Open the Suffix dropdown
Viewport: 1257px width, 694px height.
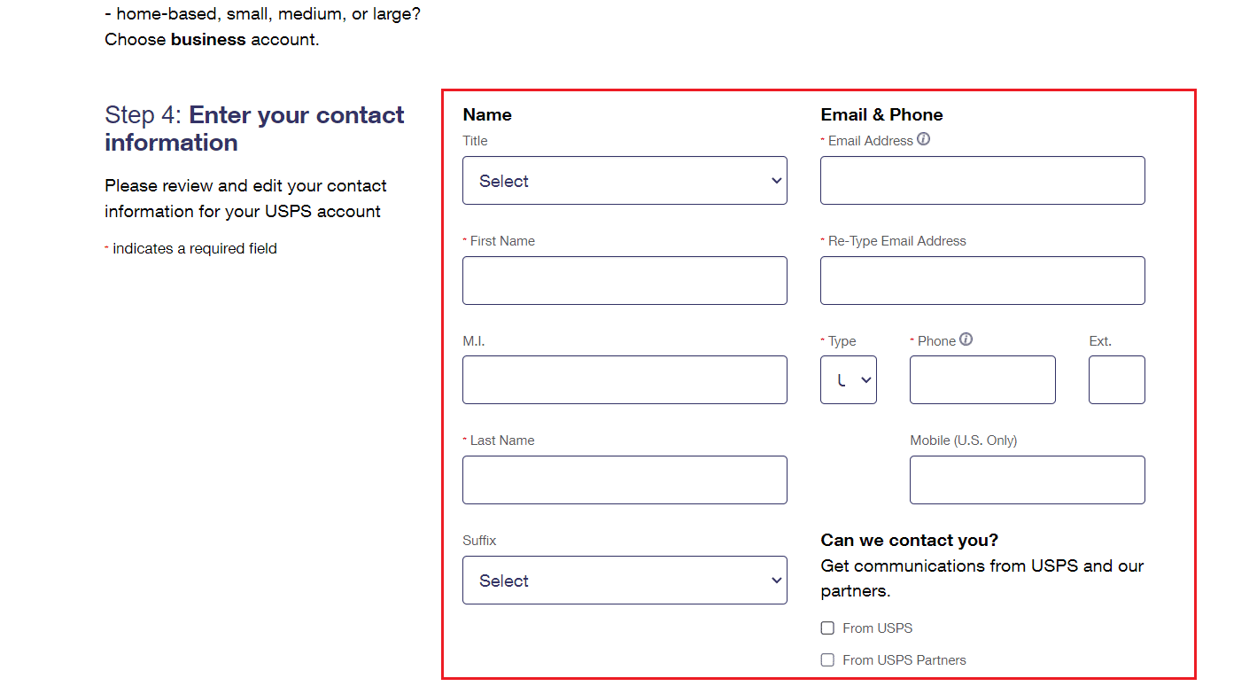(x=625, y=580)
